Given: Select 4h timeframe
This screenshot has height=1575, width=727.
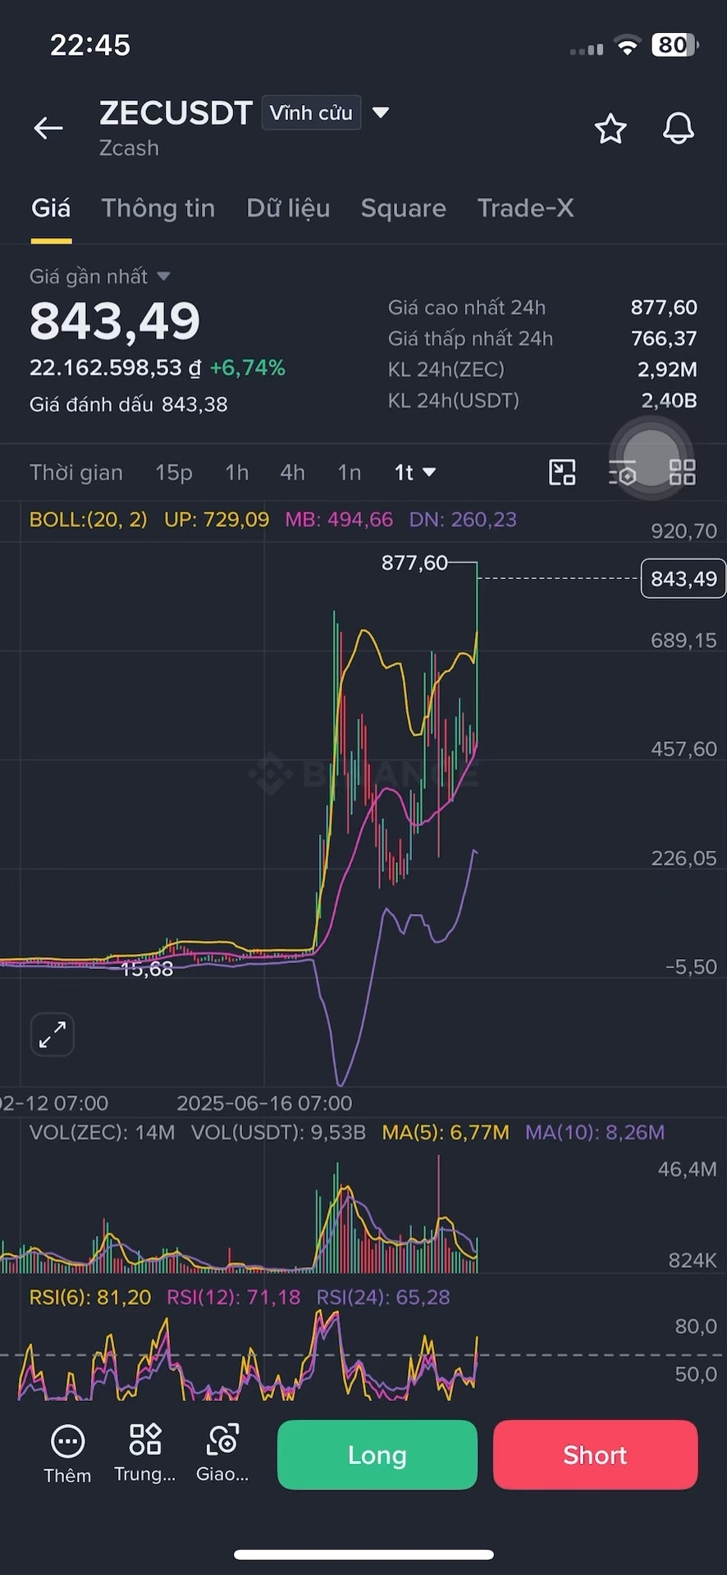Looking at the screenshot, I should point(293,472).
